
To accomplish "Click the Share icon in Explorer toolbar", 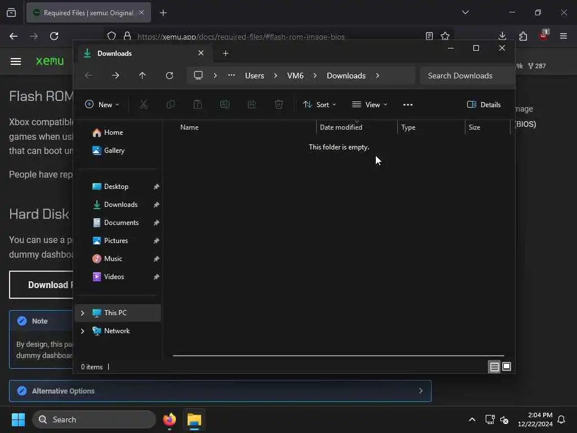I will pyautogui.click(x=252, y=104).
